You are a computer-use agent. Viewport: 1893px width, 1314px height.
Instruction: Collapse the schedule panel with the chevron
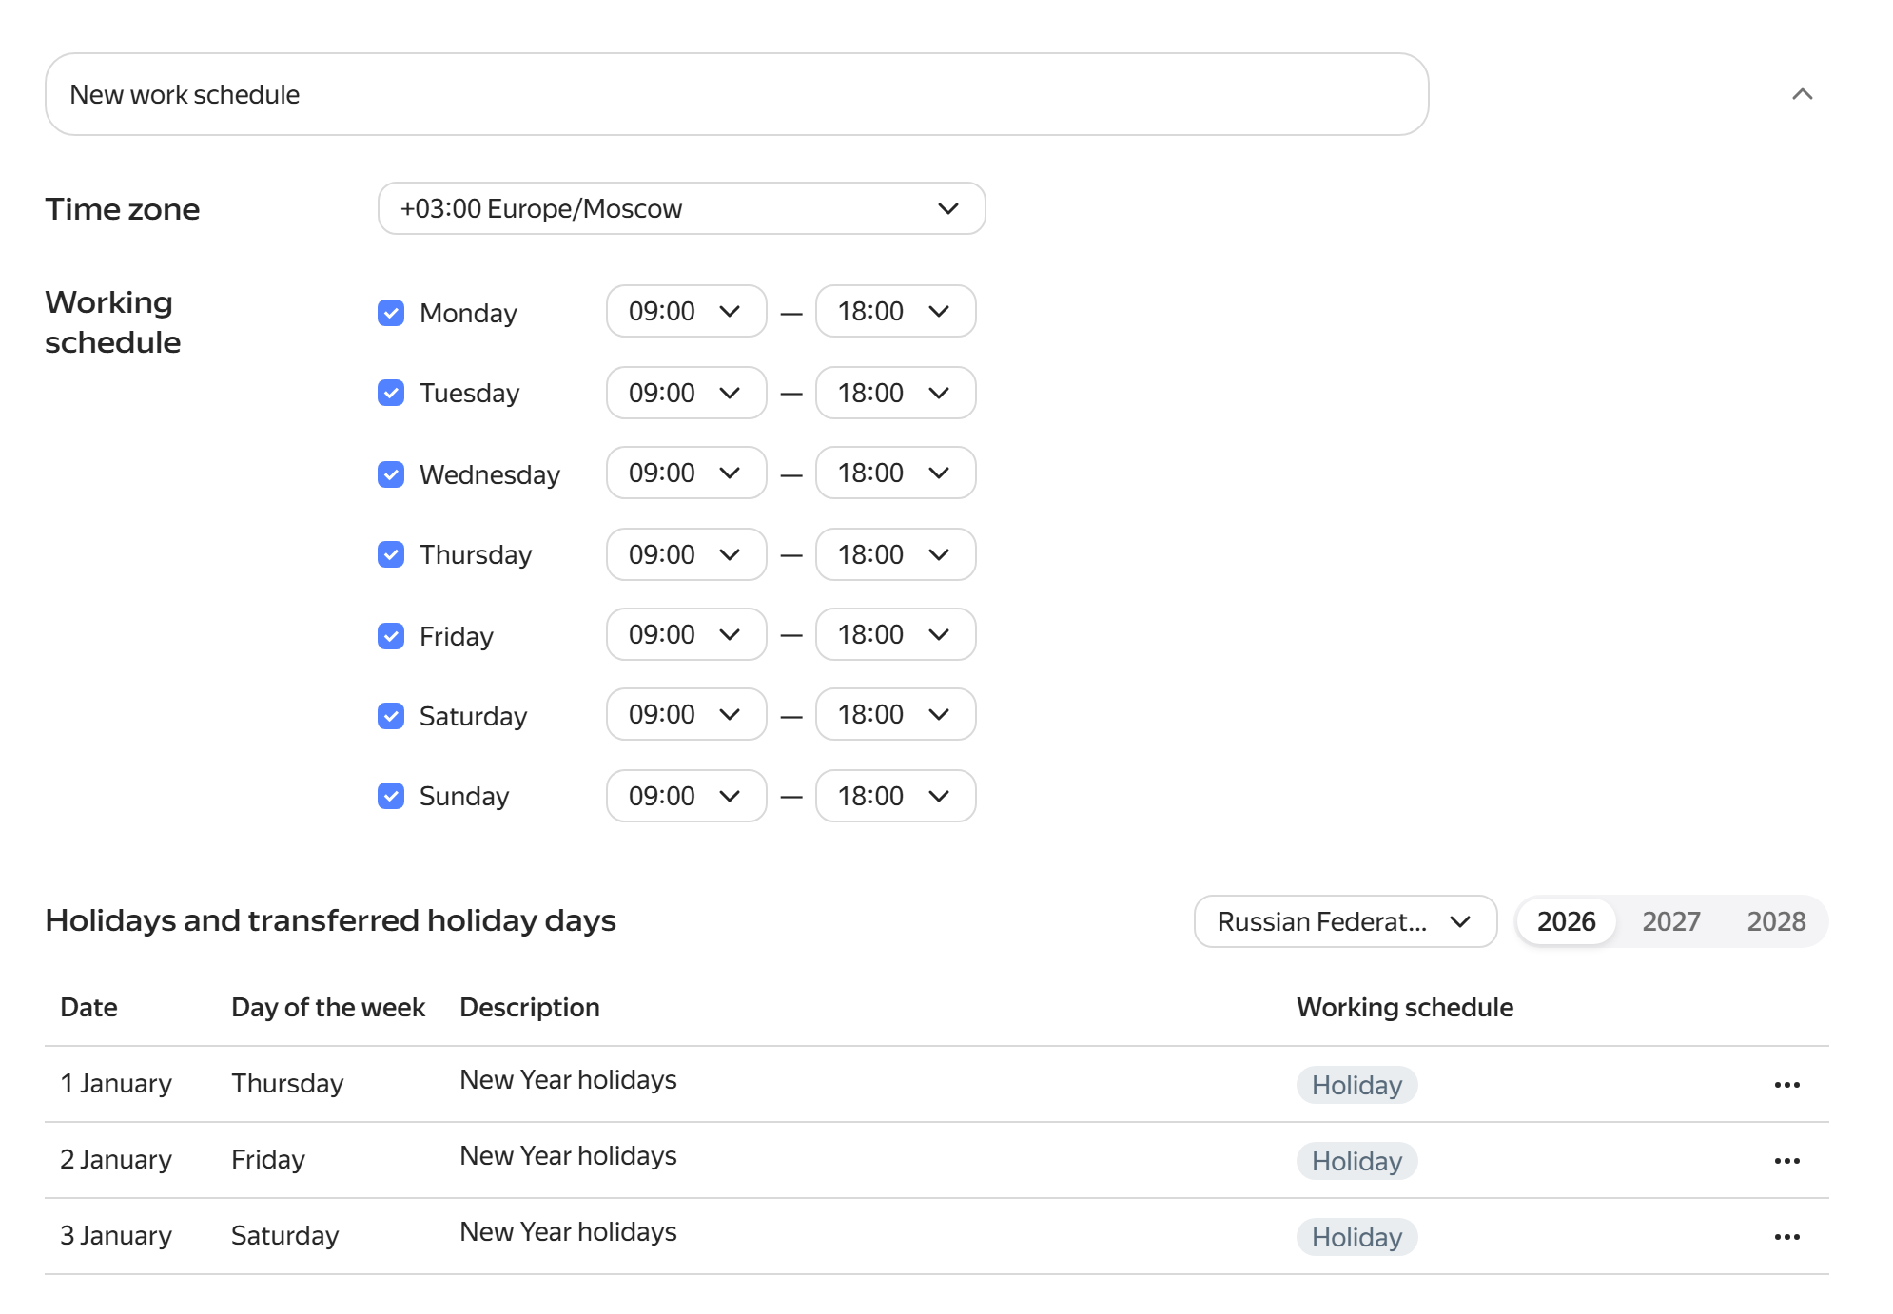1802,94
